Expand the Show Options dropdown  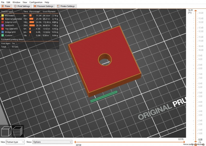pyautogui.click(x=52, y=142)
